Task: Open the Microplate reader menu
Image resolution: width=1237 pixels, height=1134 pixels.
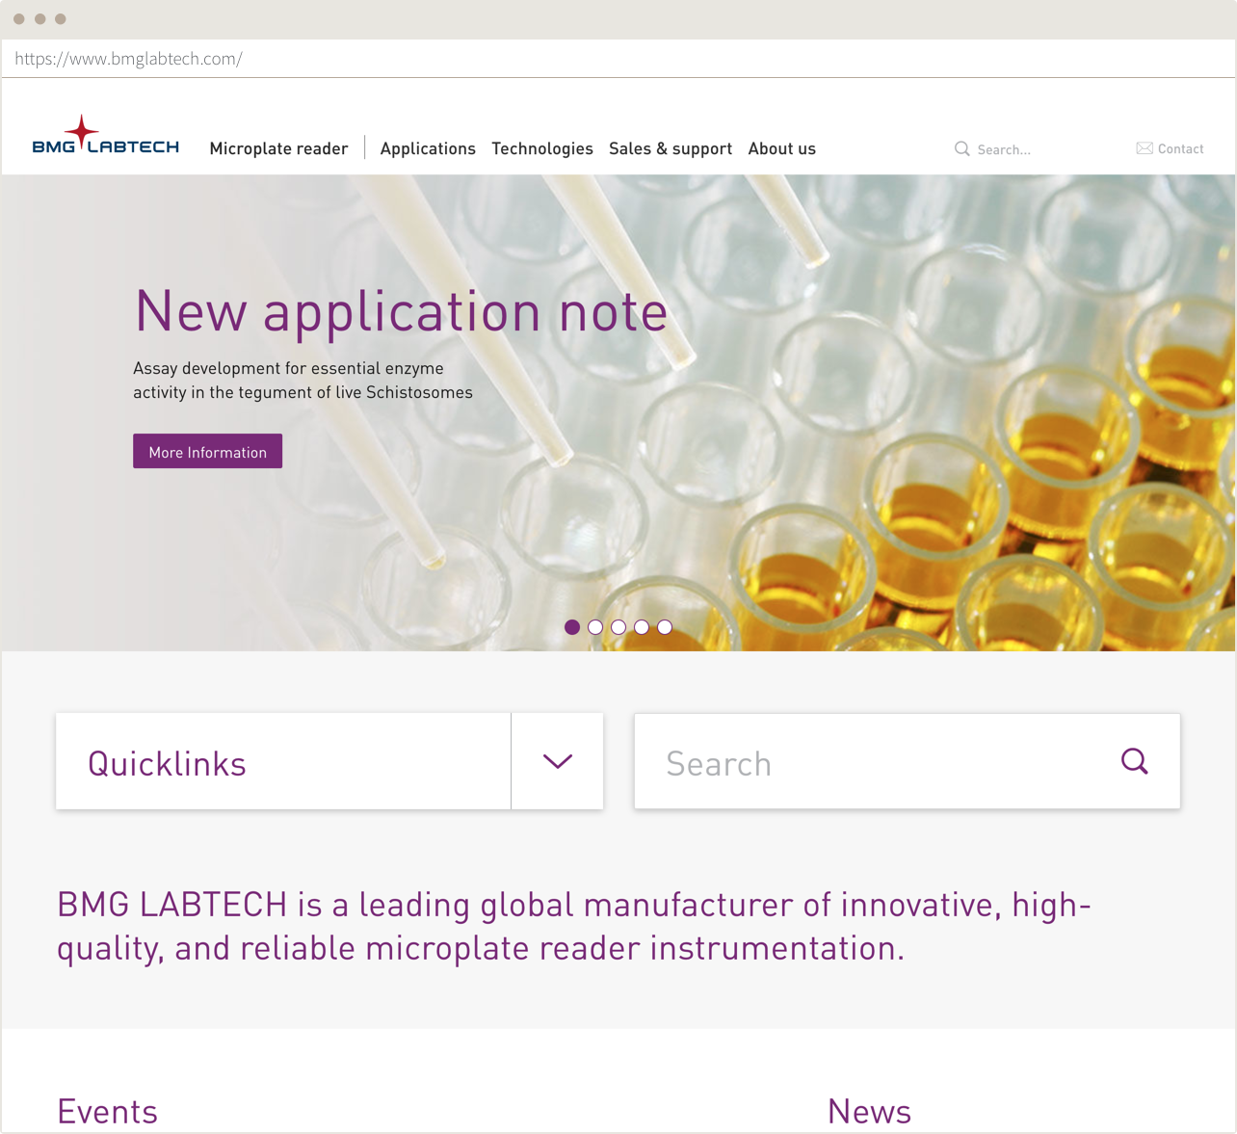Action: (278, 148)
